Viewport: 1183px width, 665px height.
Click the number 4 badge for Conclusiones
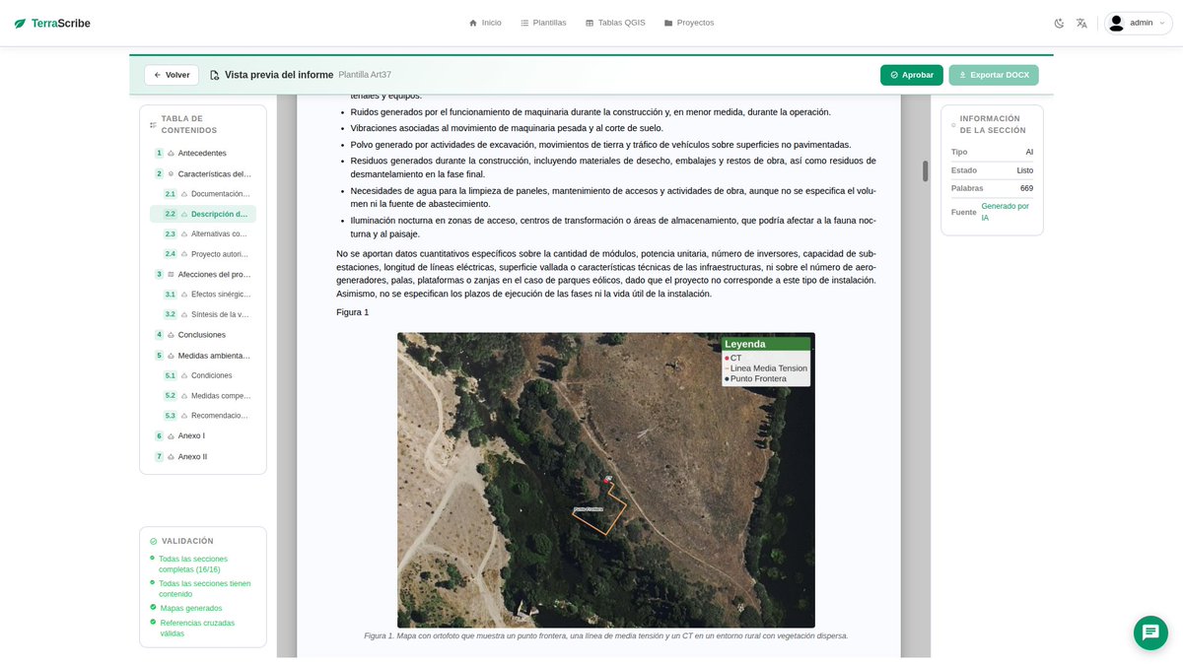pos(159,335)
